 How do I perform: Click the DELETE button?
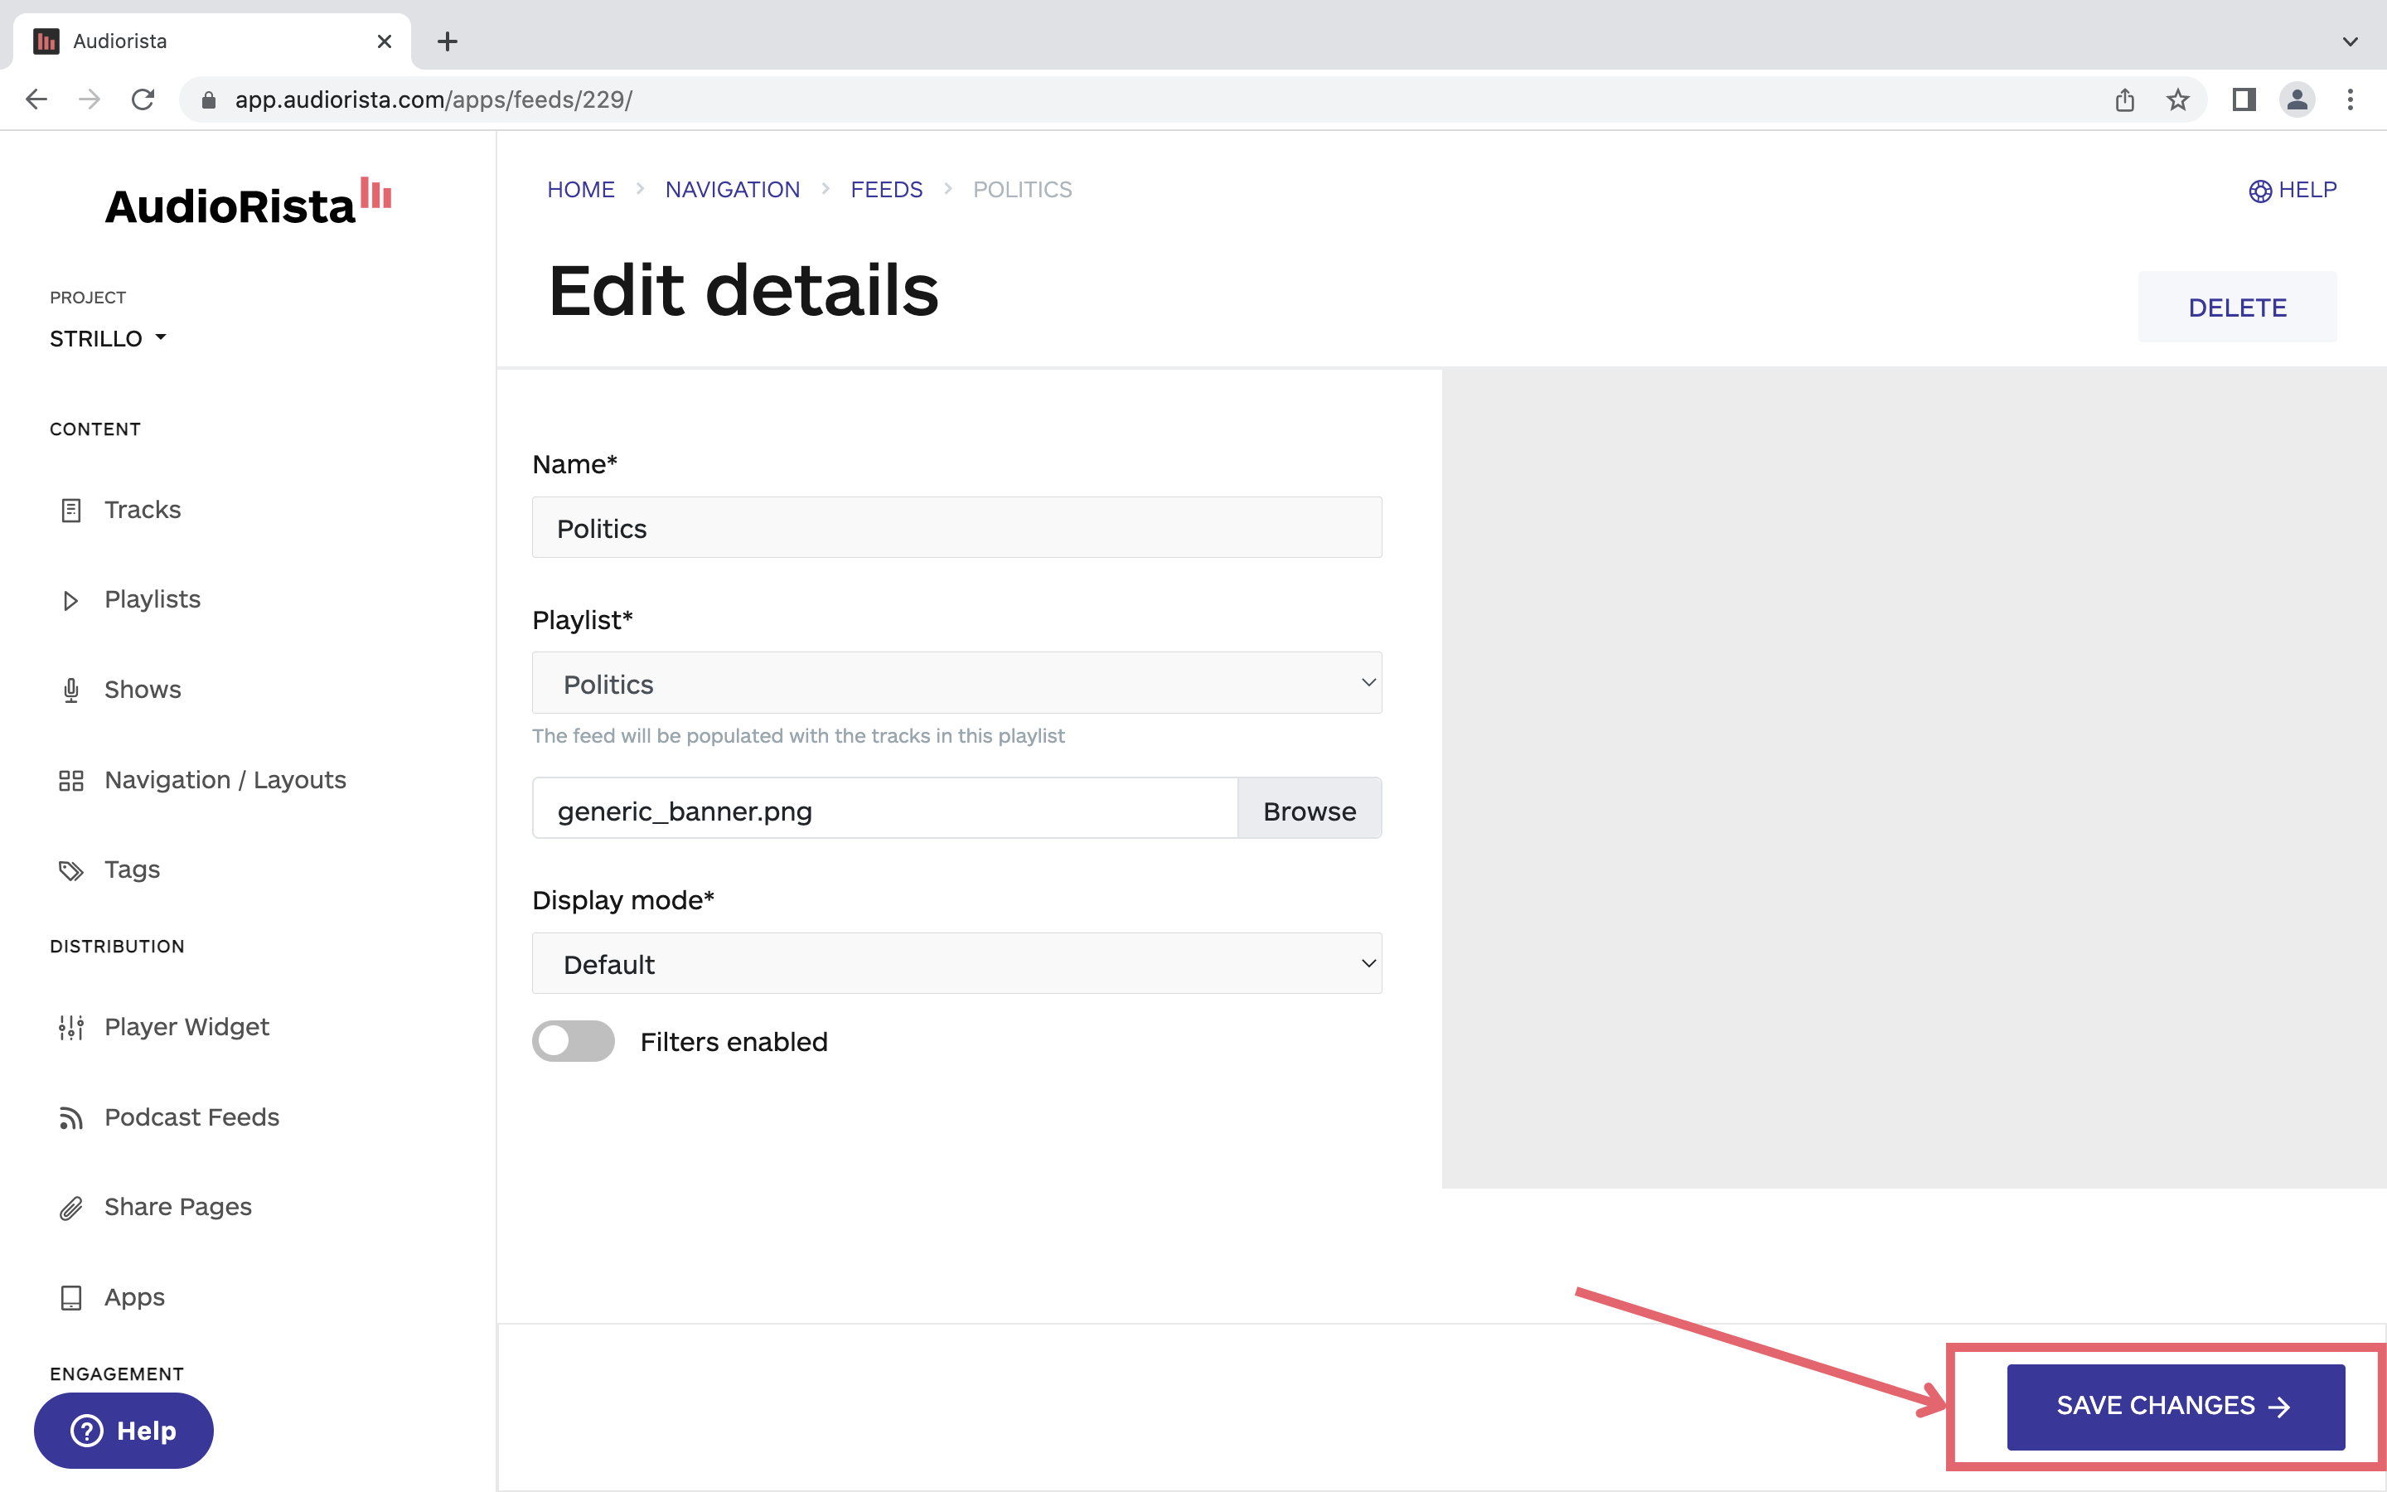tap(2237, 308)
